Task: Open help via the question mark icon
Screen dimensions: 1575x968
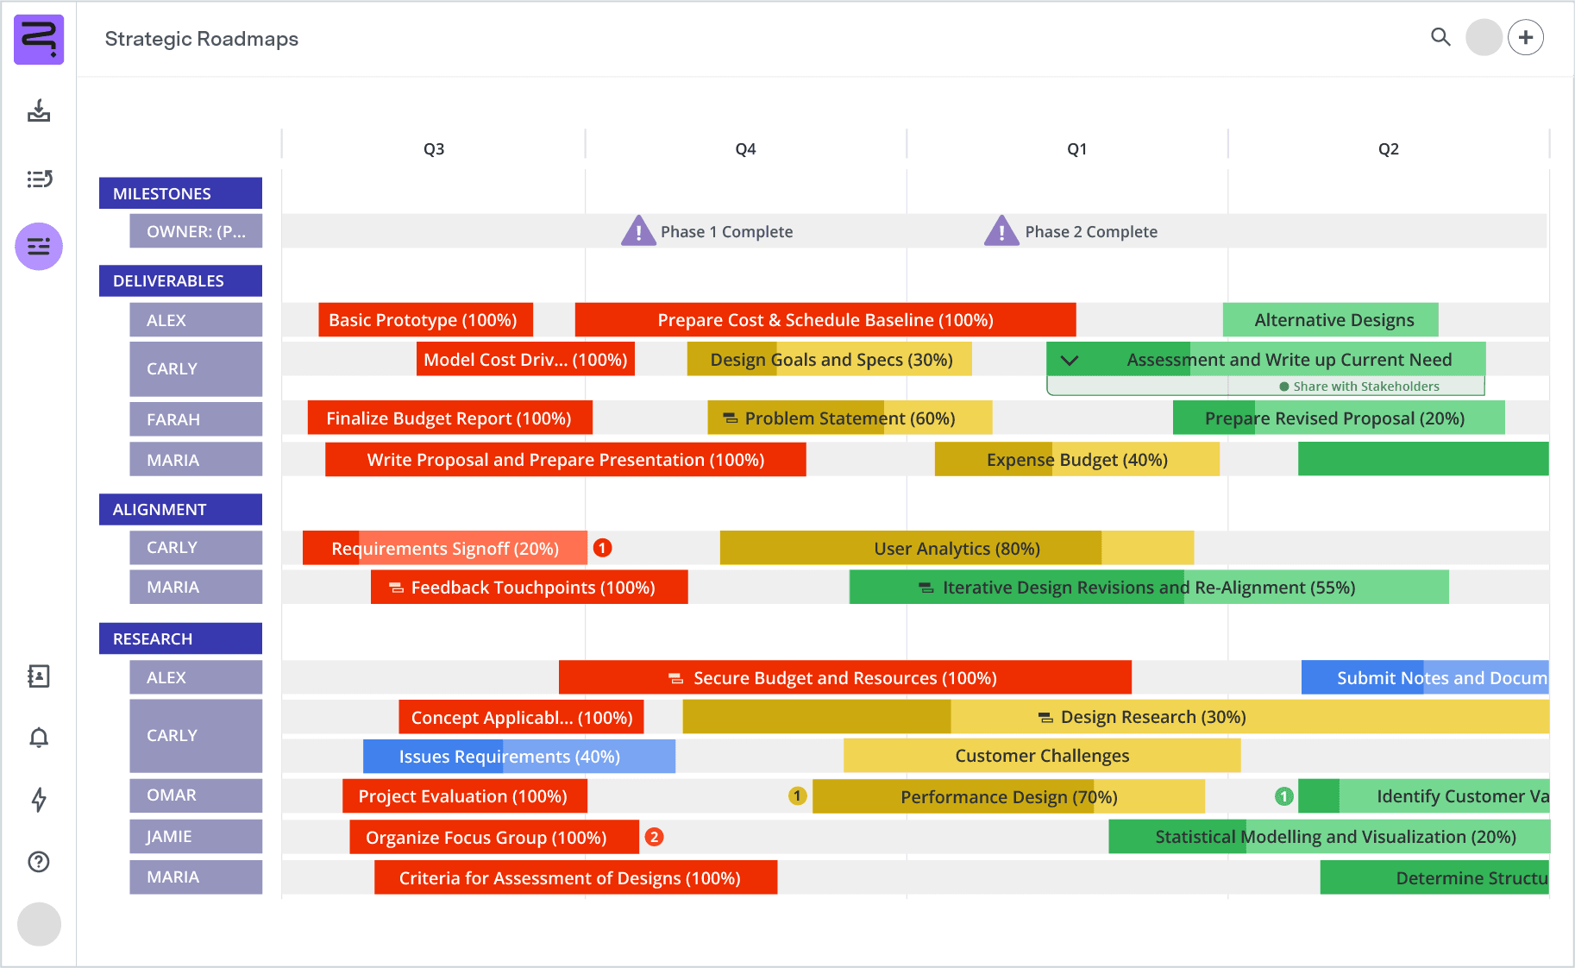Action: [39, 862]
